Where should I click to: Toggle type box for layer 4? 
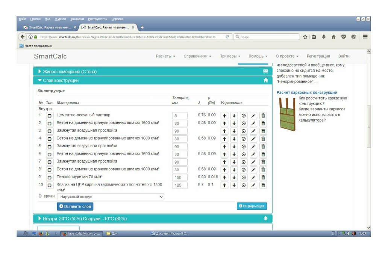pyautogui.click(x=49, y=139)
